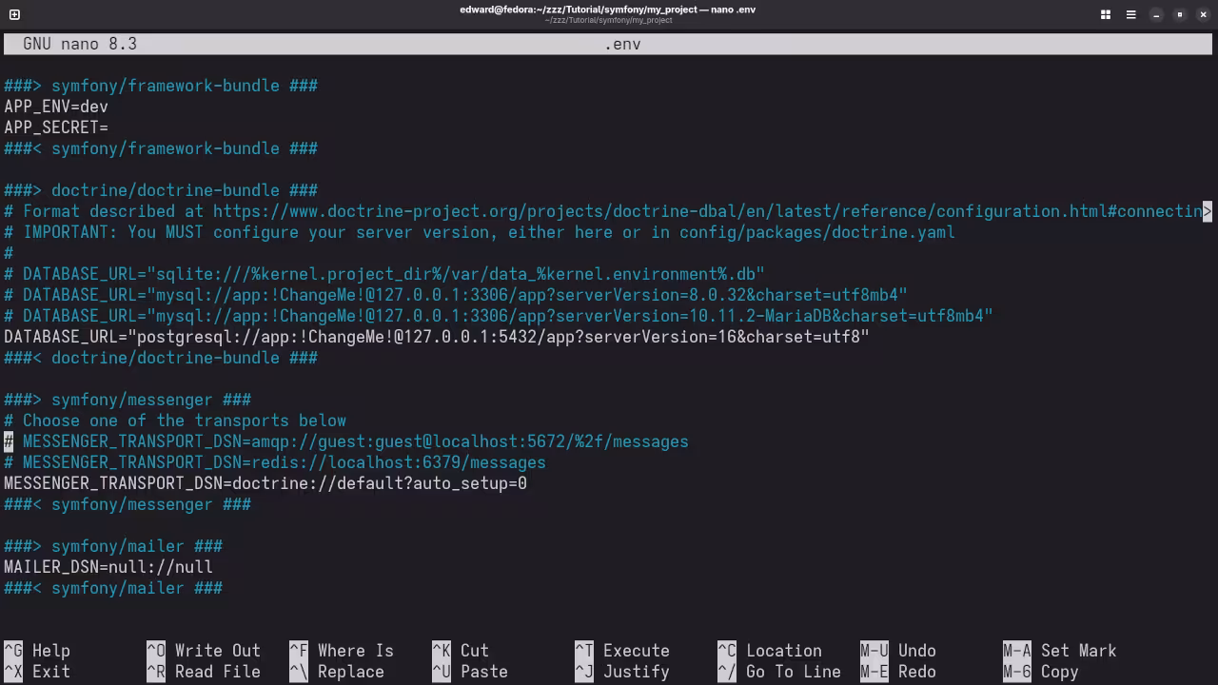Screen dimensions: 1218x685
Task: Click the ^X Exit shortcut
Action: coord(37,672)
